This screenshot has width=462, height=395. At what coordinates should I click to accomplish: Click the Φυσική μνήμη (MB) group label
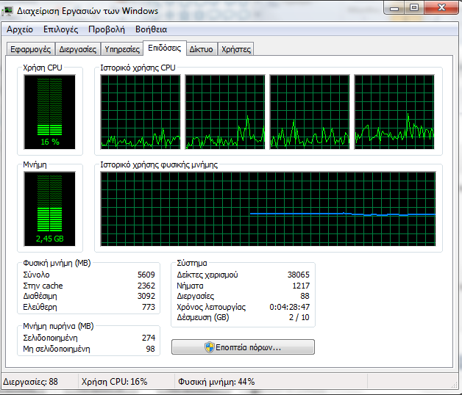[x=57, y=263]
